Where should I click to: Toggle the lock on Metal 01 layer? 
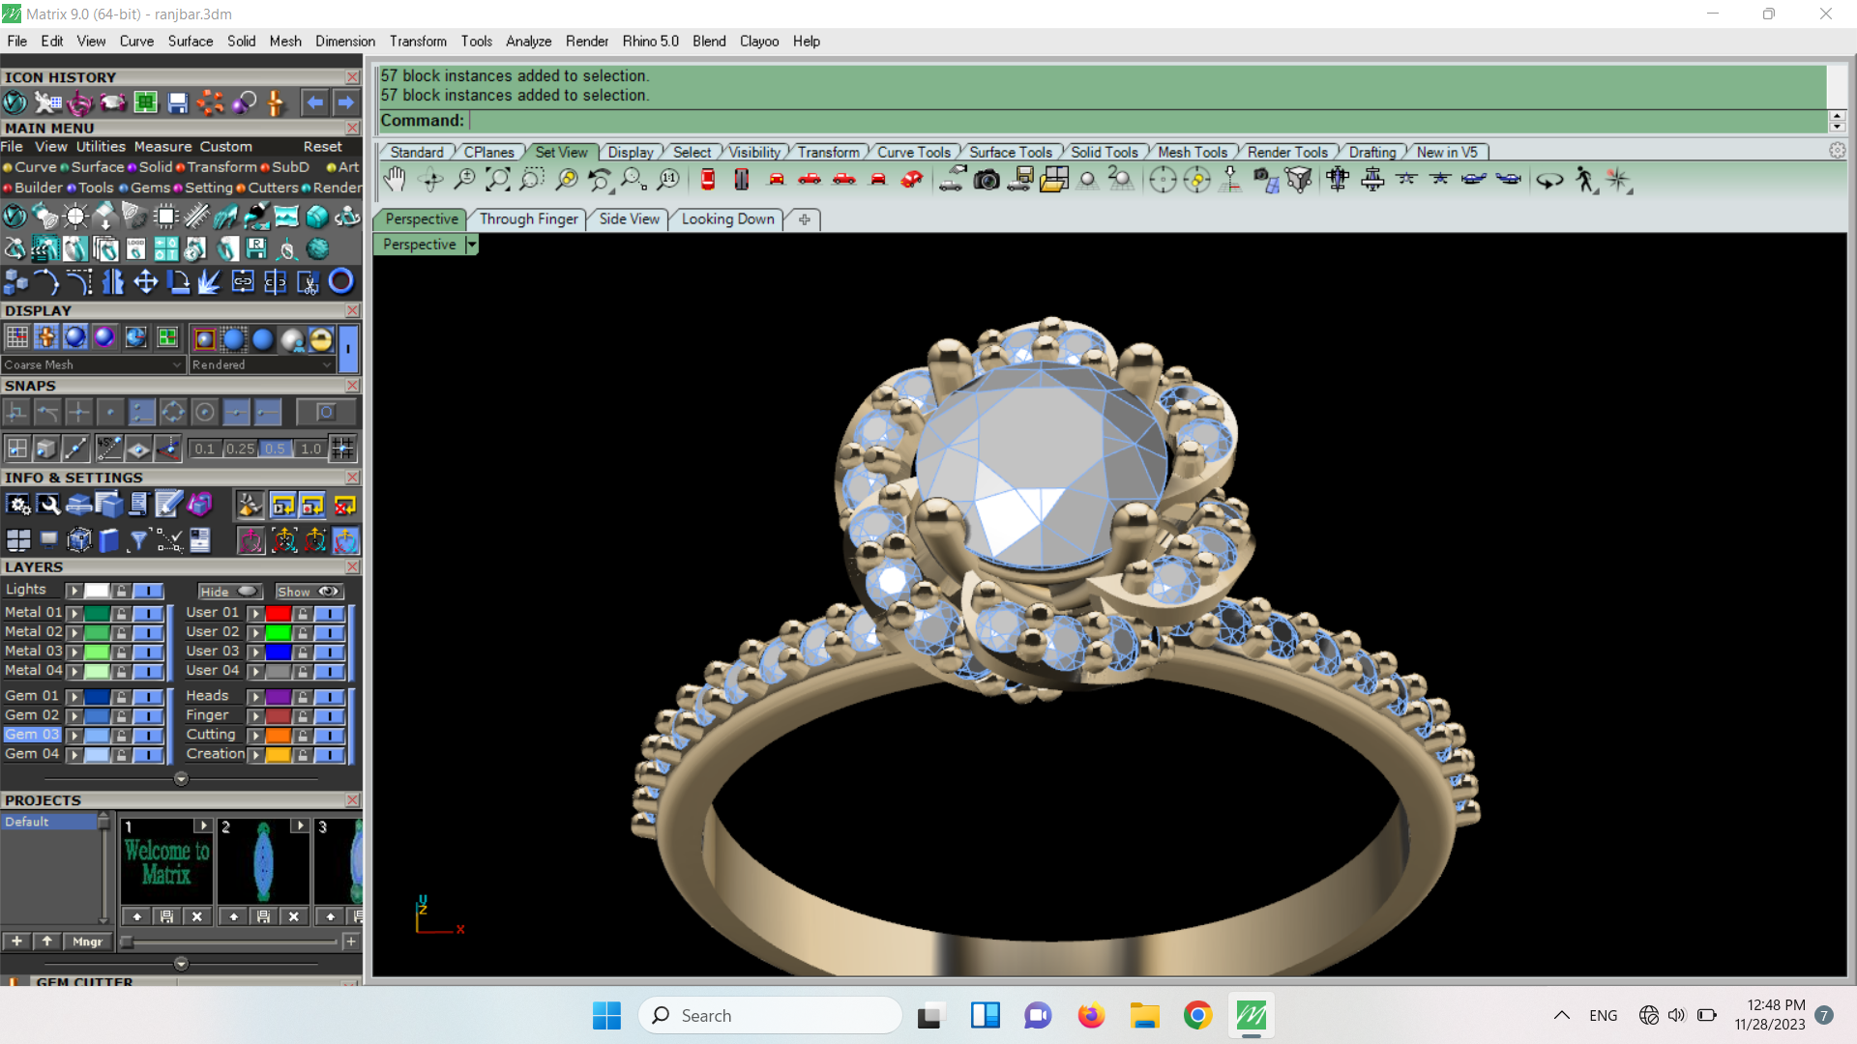(x=121, y=613)
